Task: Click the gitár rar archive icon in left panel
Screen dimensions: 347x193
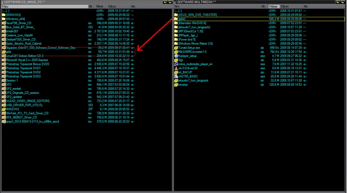Action: [x=3, y=52]
